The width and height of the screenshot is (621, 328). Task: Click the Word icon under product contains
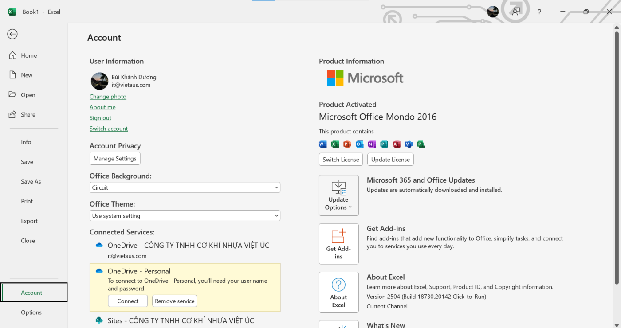pos(323,144)
